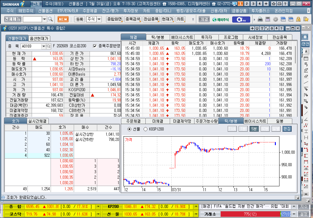Image resolution: width=313 pixels, height=218 pixels.
Task: Toggle the 5분 chart interval
Action: tap(254, 129)
